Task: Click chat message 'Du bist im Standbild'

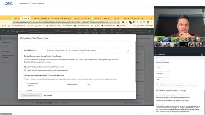Action: [x=163, y=62]
